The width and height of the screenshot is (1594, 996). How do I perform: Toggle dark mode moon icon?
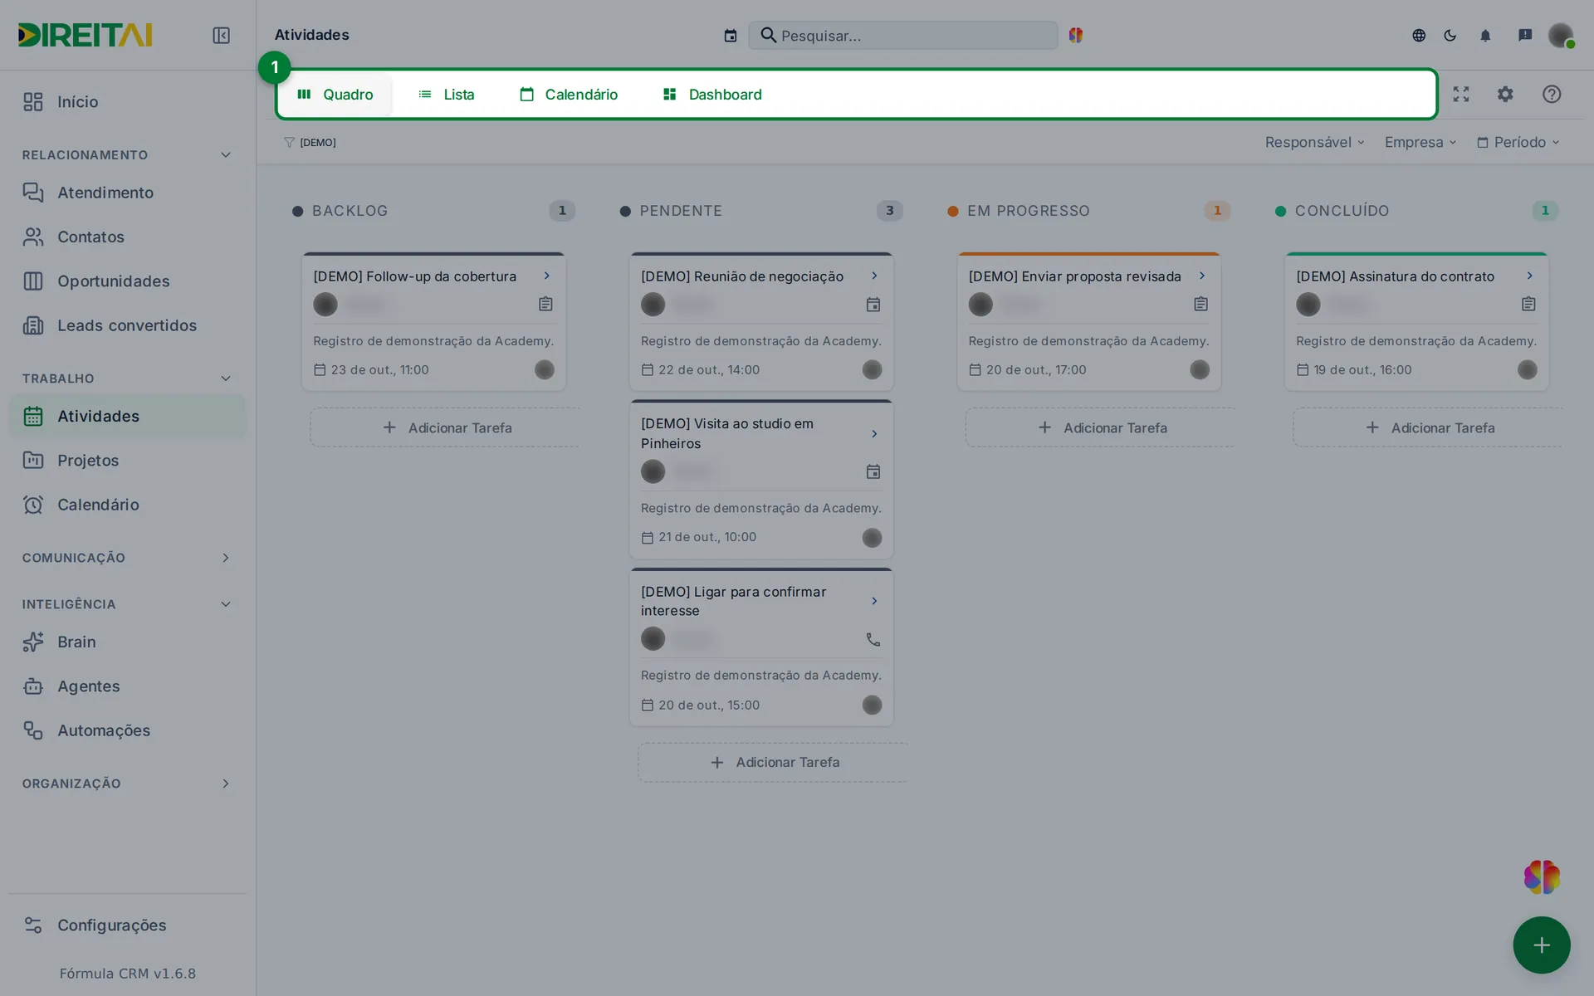(1450, 36)
